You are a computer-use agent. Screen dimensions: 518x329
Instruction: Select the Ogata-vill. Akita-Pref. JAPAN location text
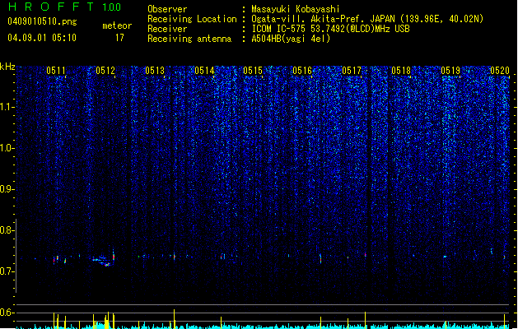pyautogui.click(x=367, y=19)
